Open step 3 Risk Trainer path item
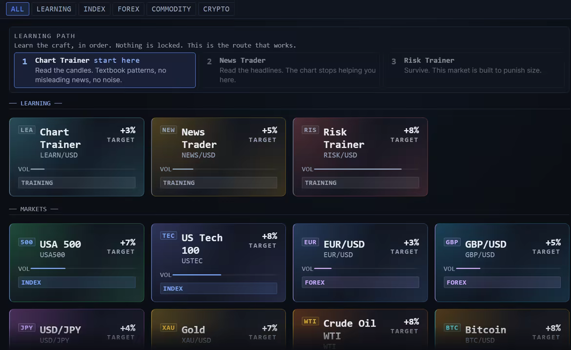This screenshot has width=571, height=350. pos(474,70)
